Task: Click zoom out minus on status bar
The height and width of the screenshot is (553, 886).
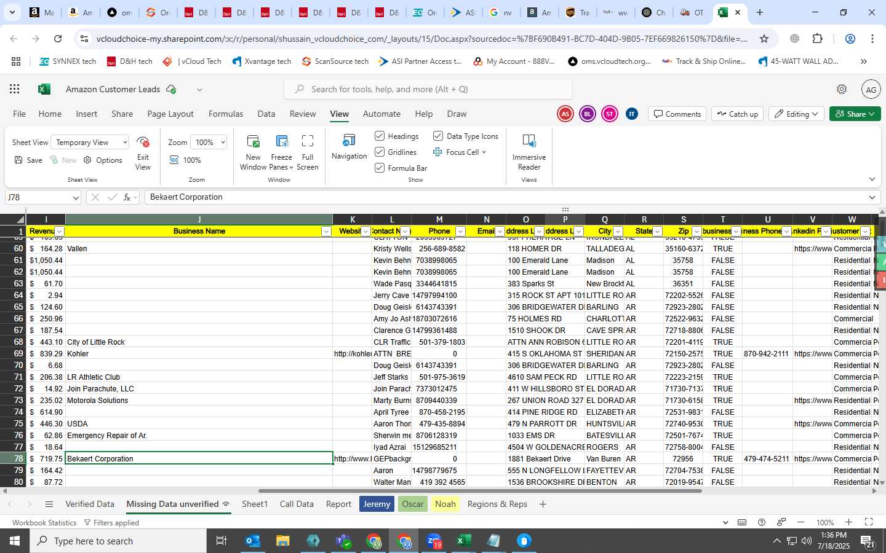Action: (800, 522)
